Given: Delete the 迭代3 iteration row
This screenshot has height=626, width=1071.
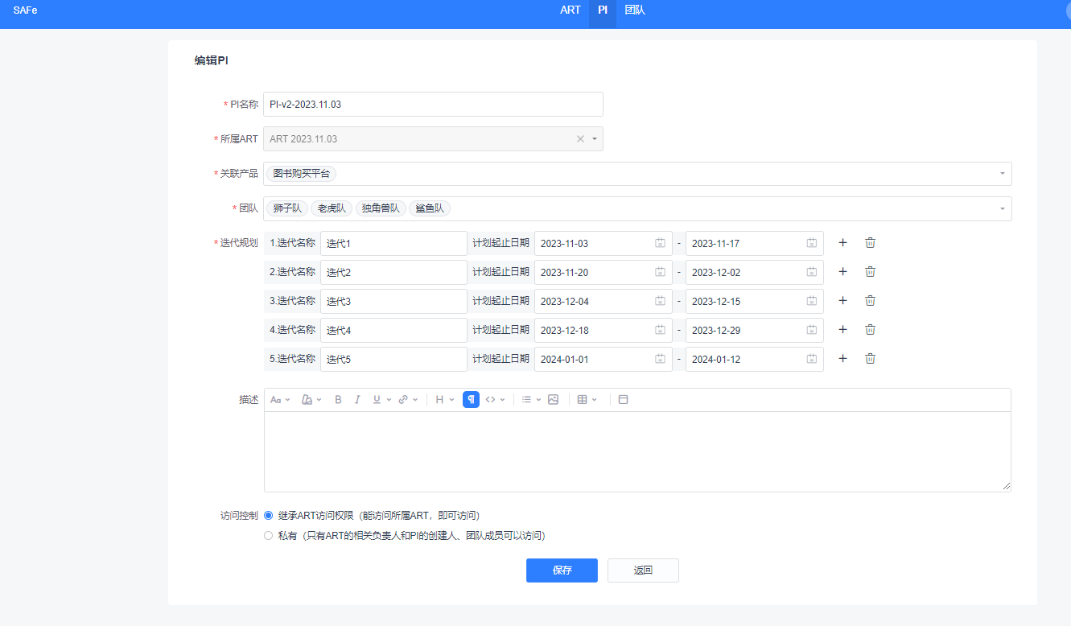Looking at the screenshot, I should point(870,301).
